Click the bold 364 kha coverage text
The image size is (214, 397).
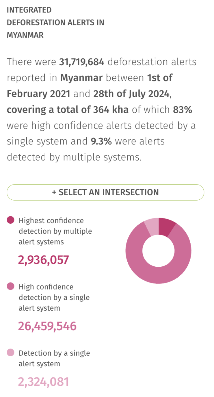point(111,110)
